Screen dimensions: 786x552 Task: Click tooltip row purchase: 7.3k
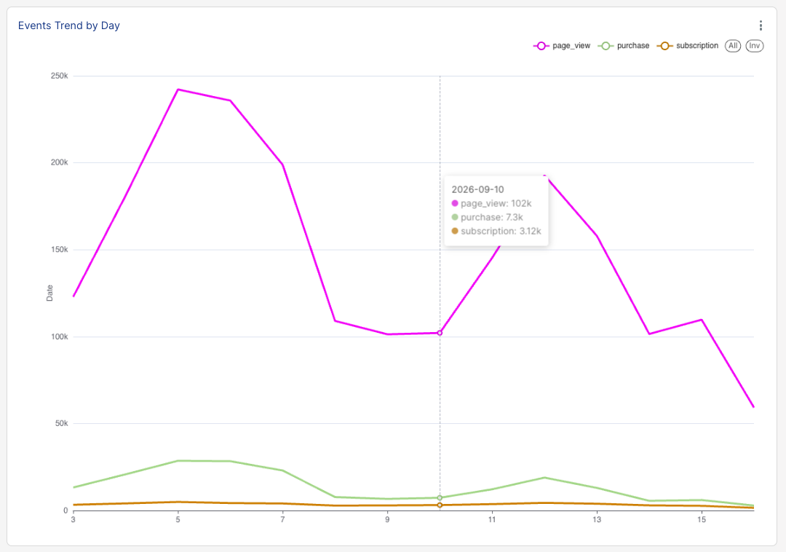click(x=487, y=217)
